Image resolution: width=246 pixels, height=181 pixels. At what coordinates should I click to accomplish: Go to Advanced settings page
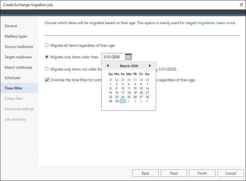click(19, 109)
